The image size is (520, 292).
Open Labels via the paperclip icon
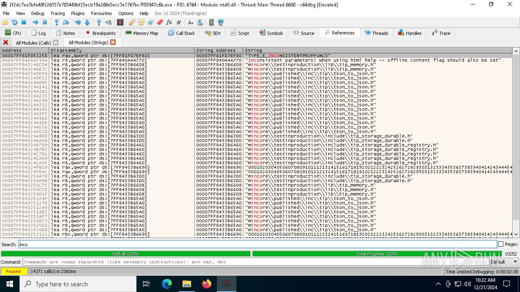pos(151,22)
